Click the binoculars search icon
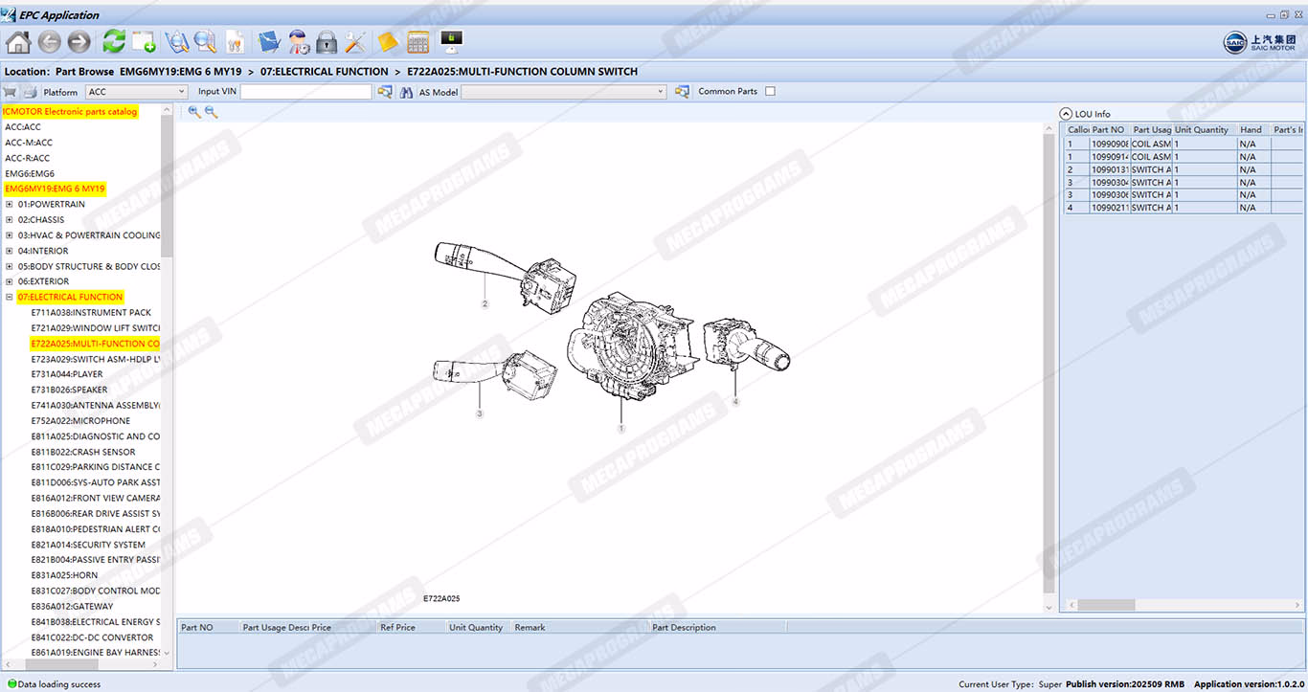1308x692 pixels. (406, 92)
